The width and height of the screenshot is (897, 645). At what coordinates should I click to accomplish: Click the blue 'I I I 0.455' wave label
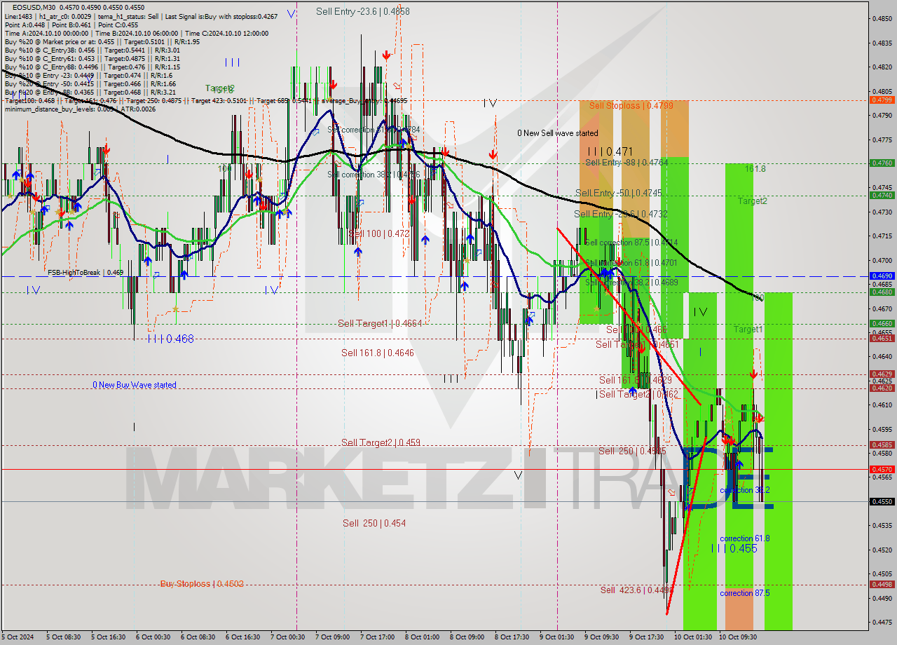tap(734, 548)
